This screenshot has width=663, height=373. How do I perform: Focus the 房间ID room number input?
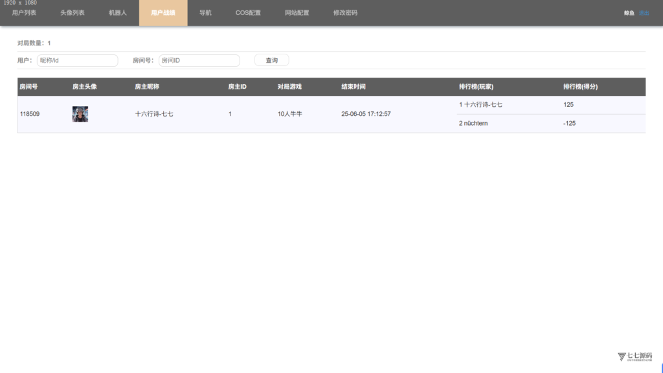(x=199, y=60)
